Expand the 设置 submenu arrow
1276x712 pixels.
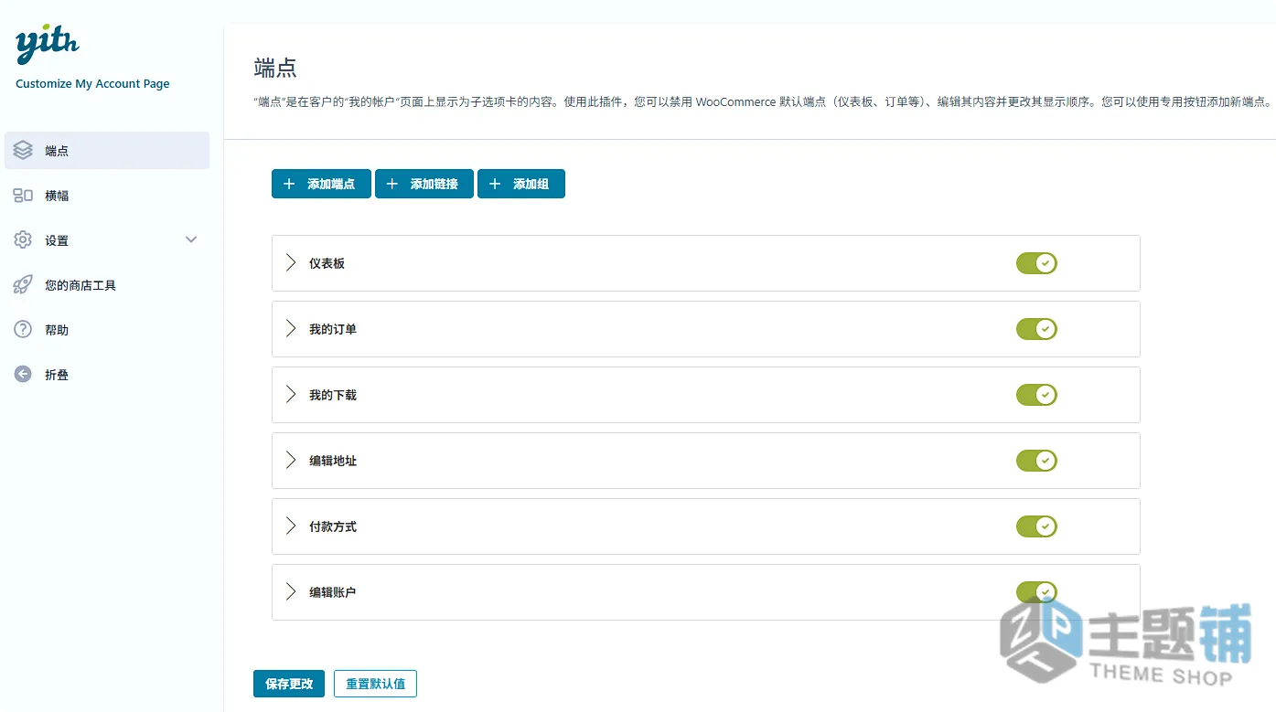[x=191, y=240]
